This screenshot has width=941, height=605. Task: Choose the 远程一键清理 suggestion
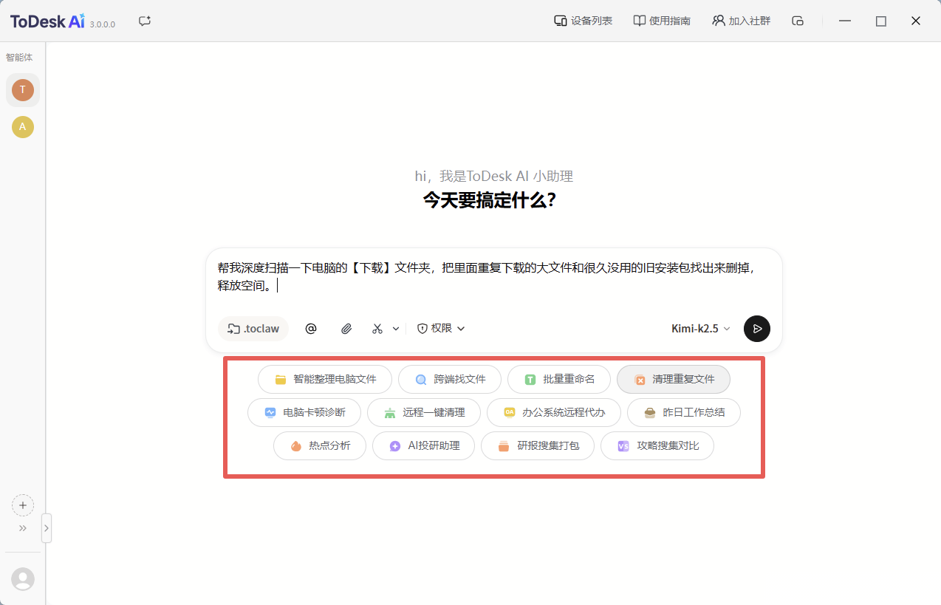point(424,412)
